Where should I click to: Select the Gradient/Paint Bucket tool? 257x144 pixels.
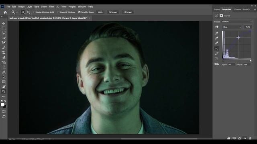point(4,62)
